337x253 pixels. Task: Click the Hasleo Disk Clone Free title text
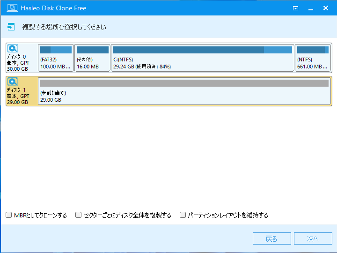click(53, 8)
